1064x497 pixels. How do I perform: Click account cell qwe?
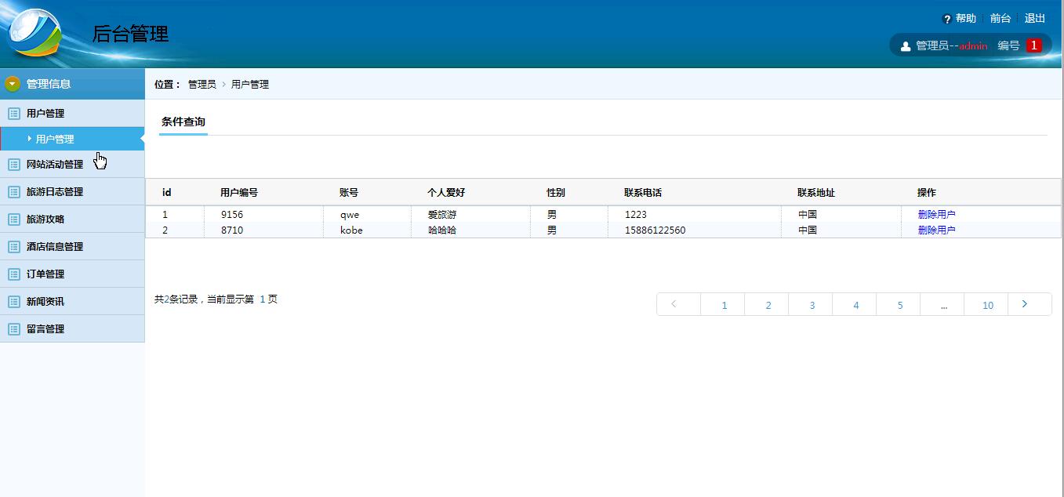[350, 215]
